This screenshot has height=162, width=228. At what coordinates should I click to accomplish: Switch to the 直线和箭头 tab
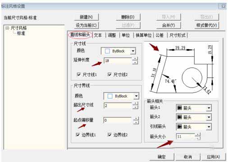tap(80, 35)
